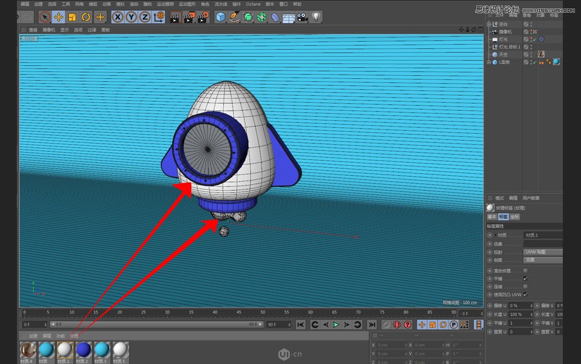Click the camera tool icon in the toolbar

pyautogui.click(x=301, y=17)
